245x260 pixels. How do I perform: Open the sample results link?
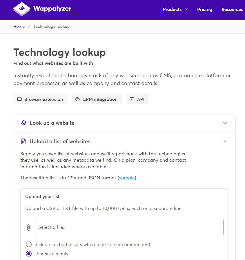click(127, 178)
